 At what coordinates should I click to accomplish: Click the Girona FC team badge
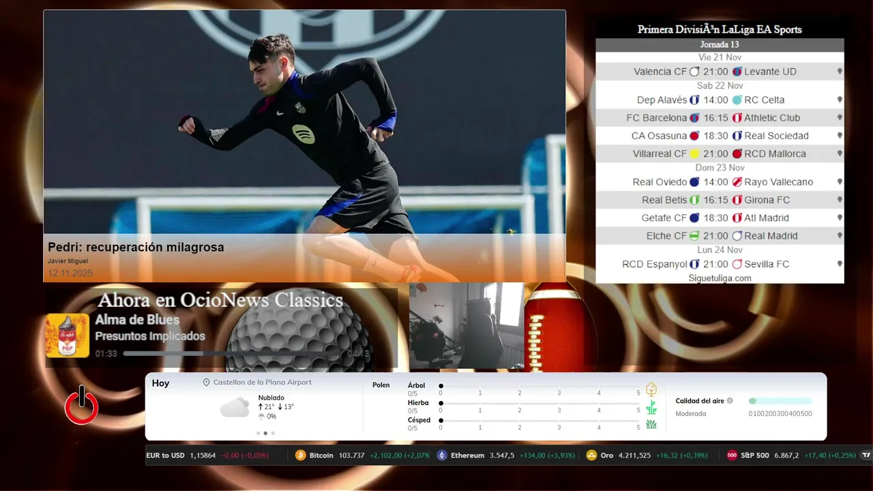point(737,200)
